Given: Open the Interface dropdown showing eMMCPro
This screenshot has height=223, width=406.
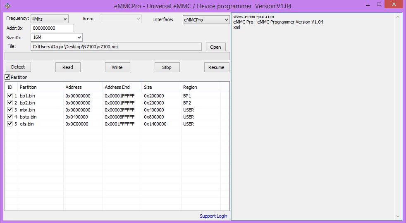Looking at the screenshot, I should 206,20.
